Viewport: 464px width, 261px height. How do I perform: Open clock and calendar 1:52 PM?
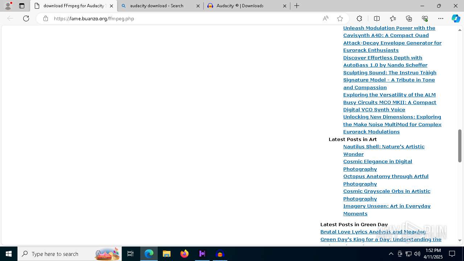(434, 254)
